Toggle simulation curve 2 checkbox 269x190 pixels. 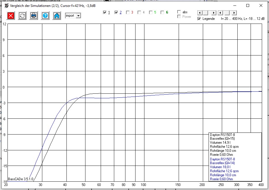click(x=116, y=12)
